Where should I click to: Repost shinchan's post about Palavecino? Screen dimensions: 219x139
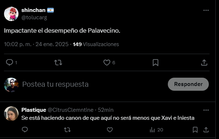point(58,62)
